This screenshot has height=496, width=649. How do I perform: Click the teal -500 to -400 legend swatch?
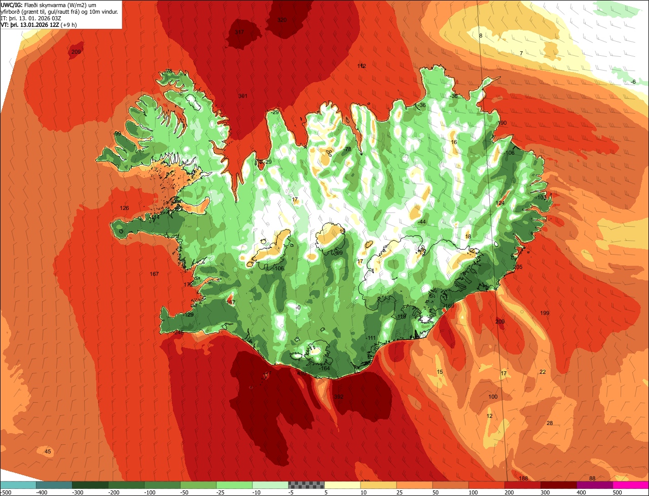18,485
